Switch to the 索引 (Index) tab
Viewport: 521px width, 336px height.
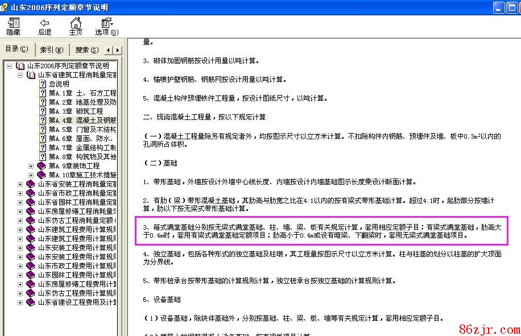point(51,50)
